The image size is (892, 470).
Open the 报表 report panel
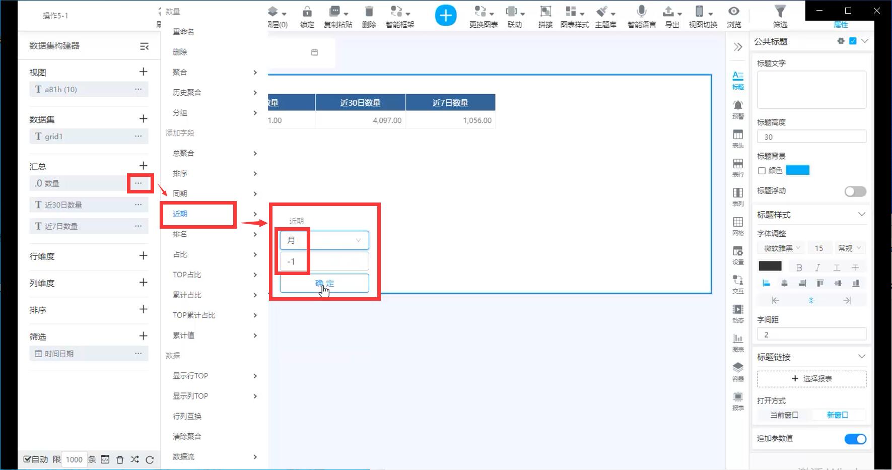pos(738,401)
